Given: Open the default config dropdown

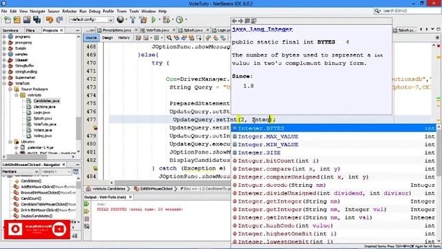Looking at the screenshot, I should pyautogui.click(x=91, y=19).
